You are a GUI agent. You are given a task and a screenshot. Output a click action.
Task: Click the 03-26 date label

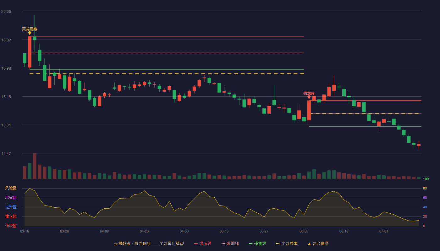coord(64,231)
